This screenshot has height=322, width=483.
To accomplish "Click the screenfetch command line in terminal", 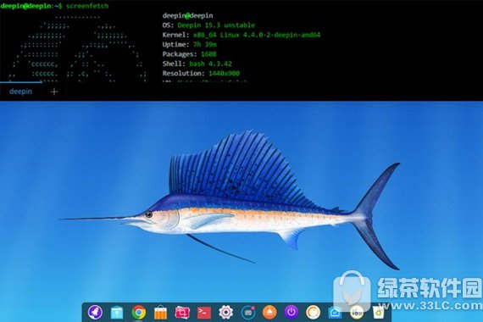I will click(54, 6).
